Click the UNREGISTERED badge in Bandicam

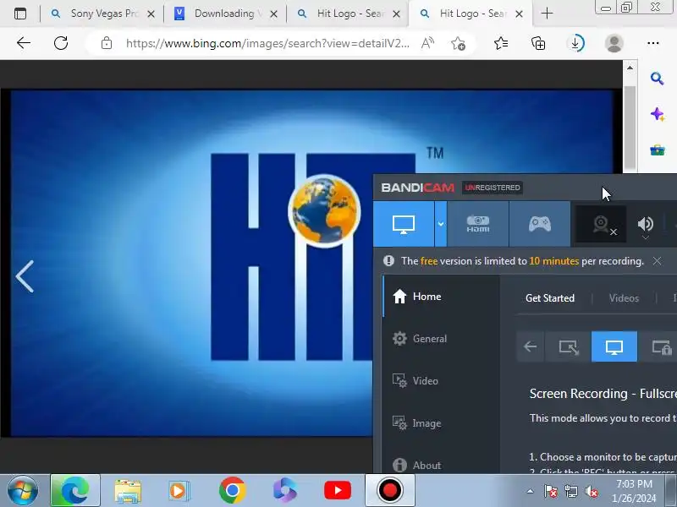tap(493, 188)
